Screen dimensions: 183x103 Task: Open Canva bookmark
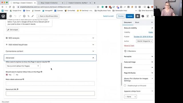27,11
